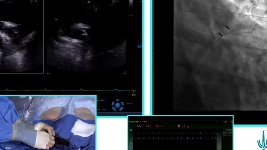
Task: Click the lower-left segment of the blue dial
Action: coord(114,109)
